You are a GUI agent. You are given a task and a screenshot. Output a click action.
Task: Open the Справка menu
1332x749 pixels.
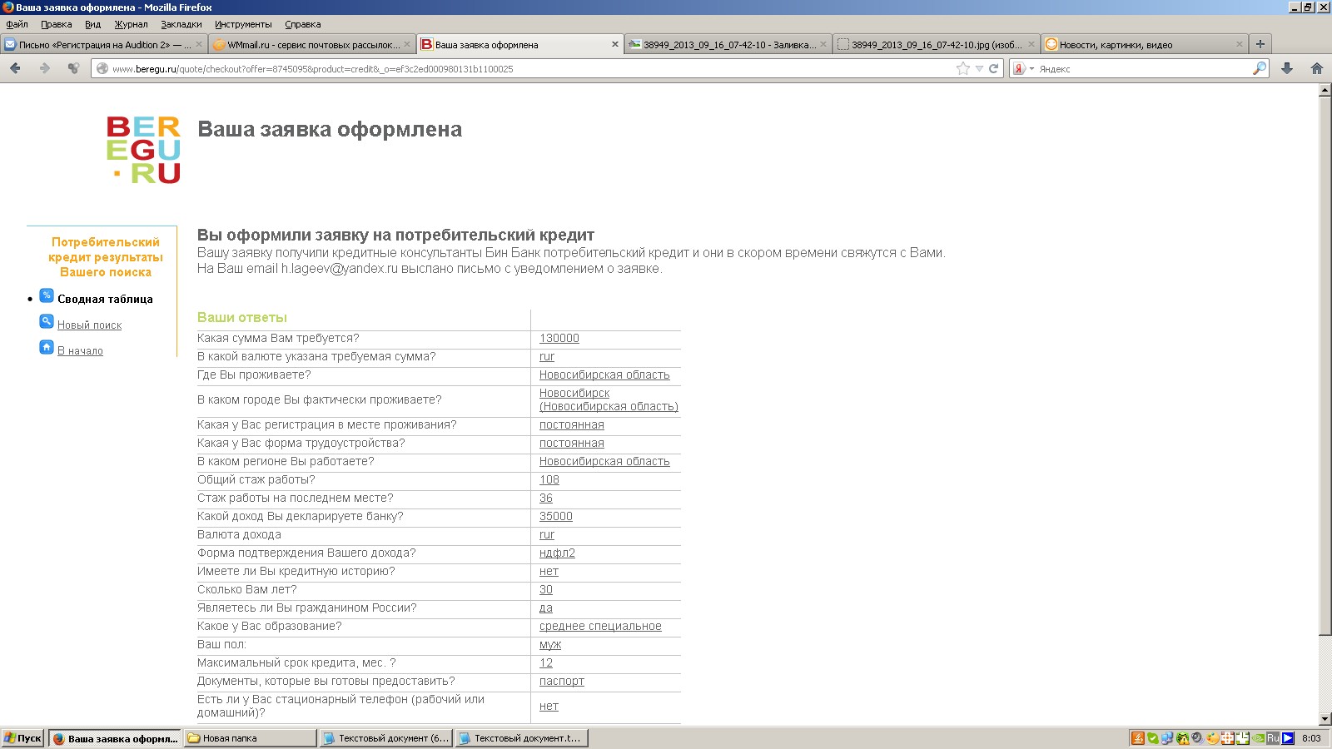[302, 24]
